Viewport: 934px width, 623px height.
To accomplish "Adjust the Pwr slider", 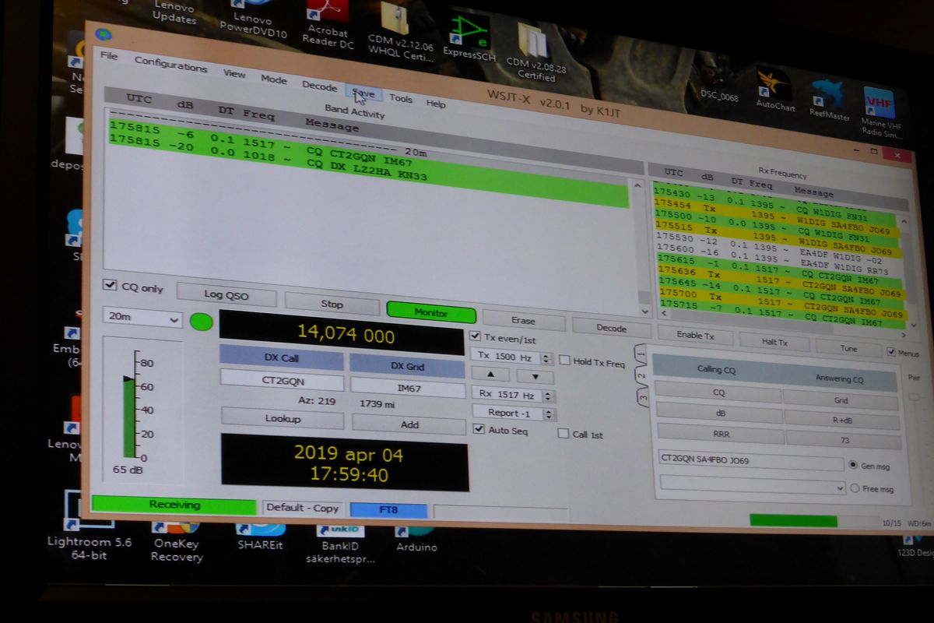I will pyautogui.click(x=915, y=397).
